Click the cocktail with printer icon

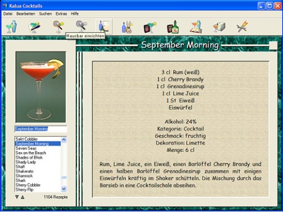(x=219, y=27)
